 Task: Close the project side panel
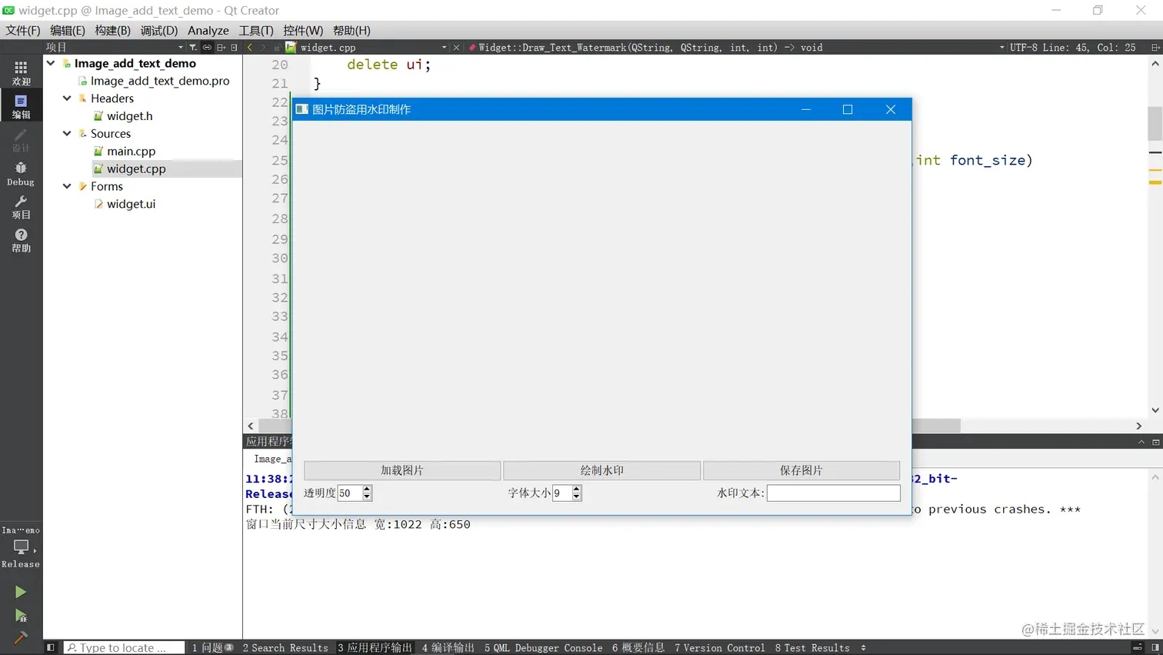[235, 47]
